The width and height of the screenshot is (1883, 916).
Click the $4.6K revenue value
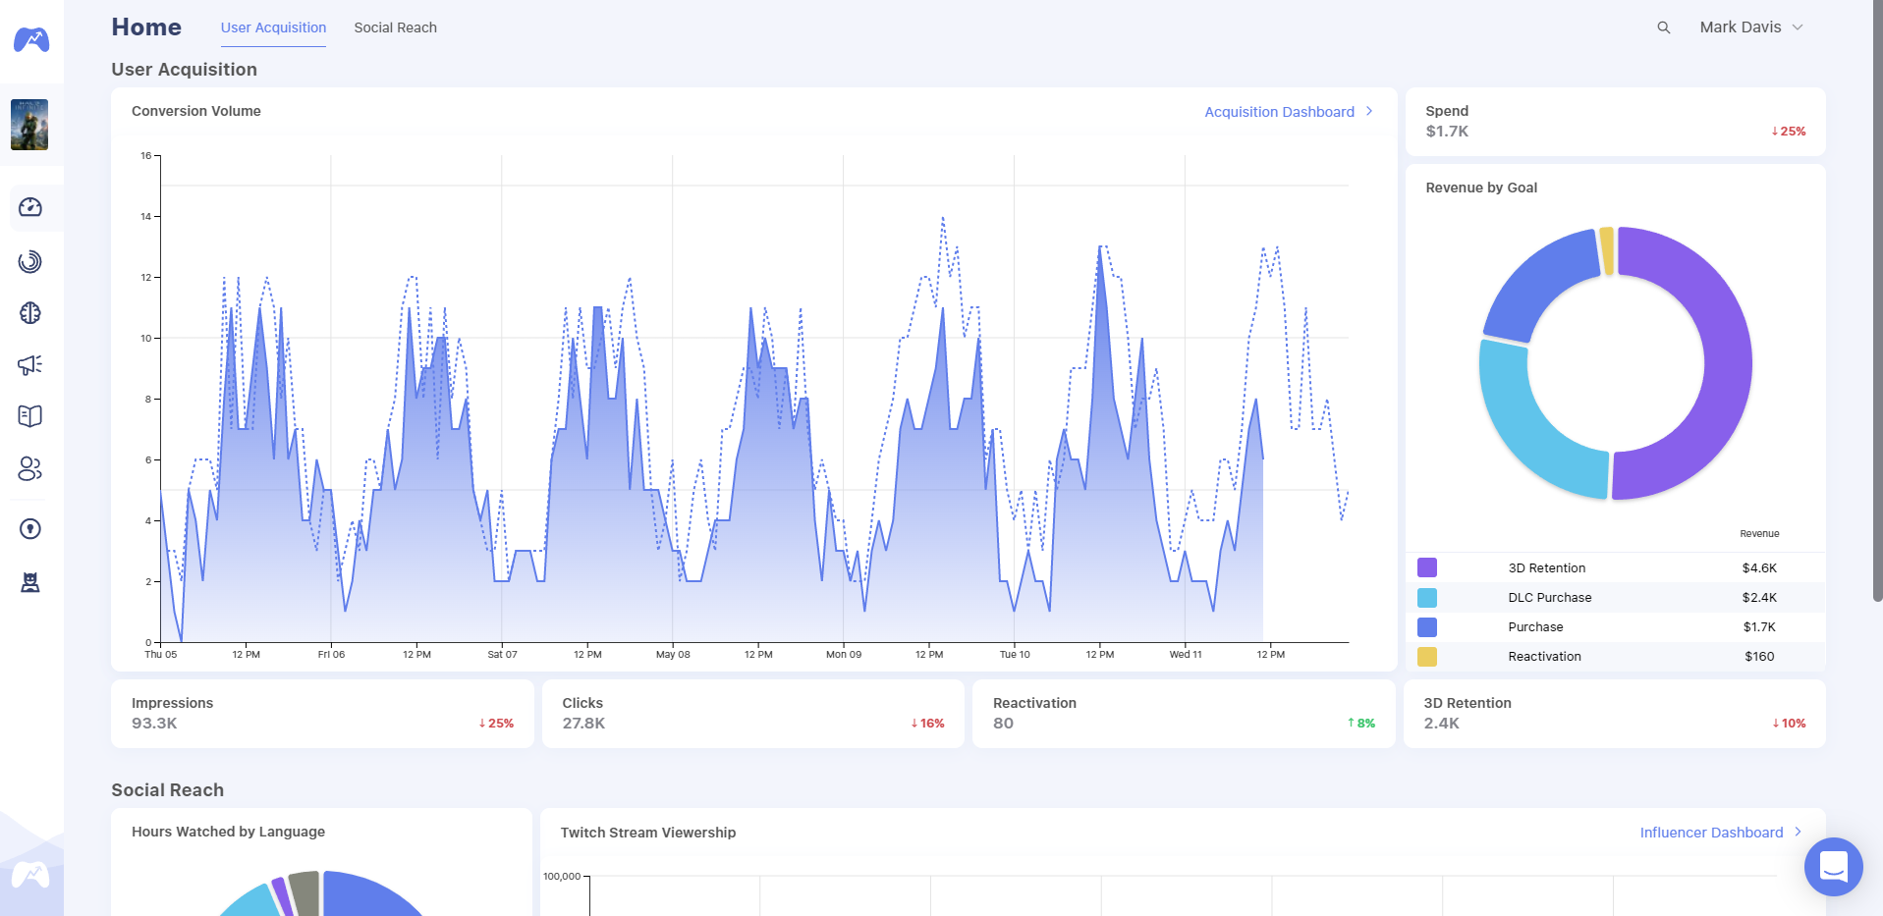[x=1759, y=568]
